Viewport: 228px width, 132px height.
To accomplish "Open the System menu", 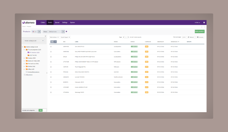I will [72, 22].
